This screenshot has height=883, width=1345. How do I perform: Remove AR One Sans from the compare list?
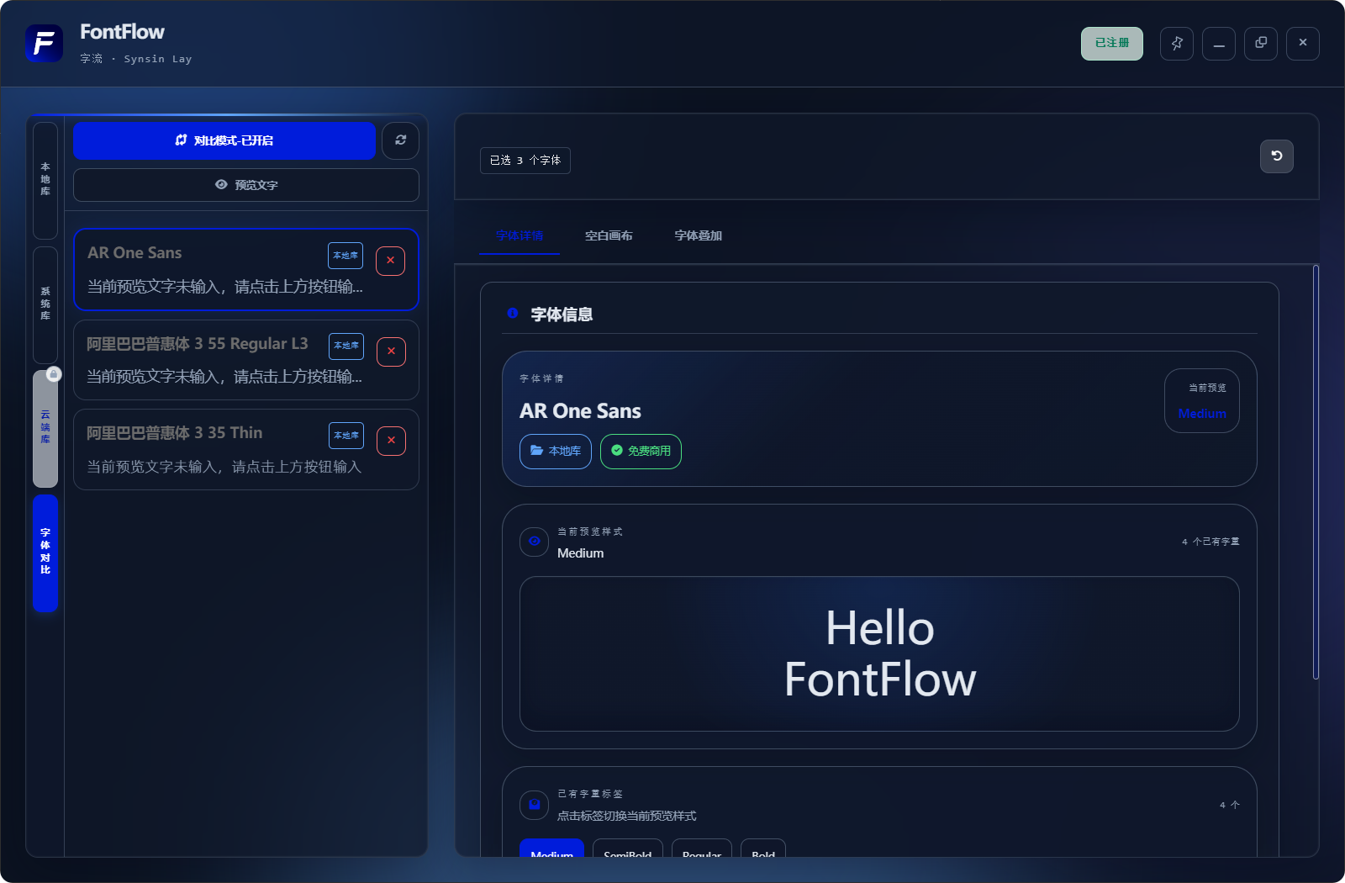pos(390,261)
